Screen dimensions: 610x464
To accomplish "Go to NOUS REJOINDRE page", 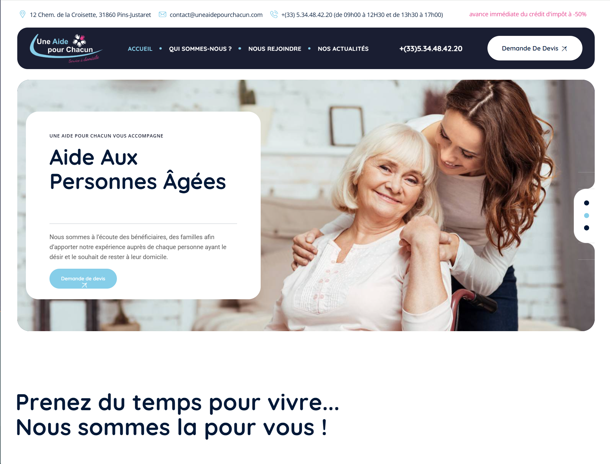I will tap(275, 49).
